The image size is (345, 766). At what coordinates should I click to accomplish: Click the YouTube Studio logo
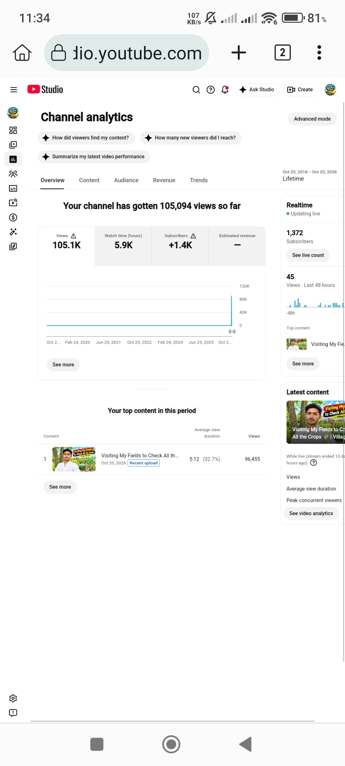[45, 89]
